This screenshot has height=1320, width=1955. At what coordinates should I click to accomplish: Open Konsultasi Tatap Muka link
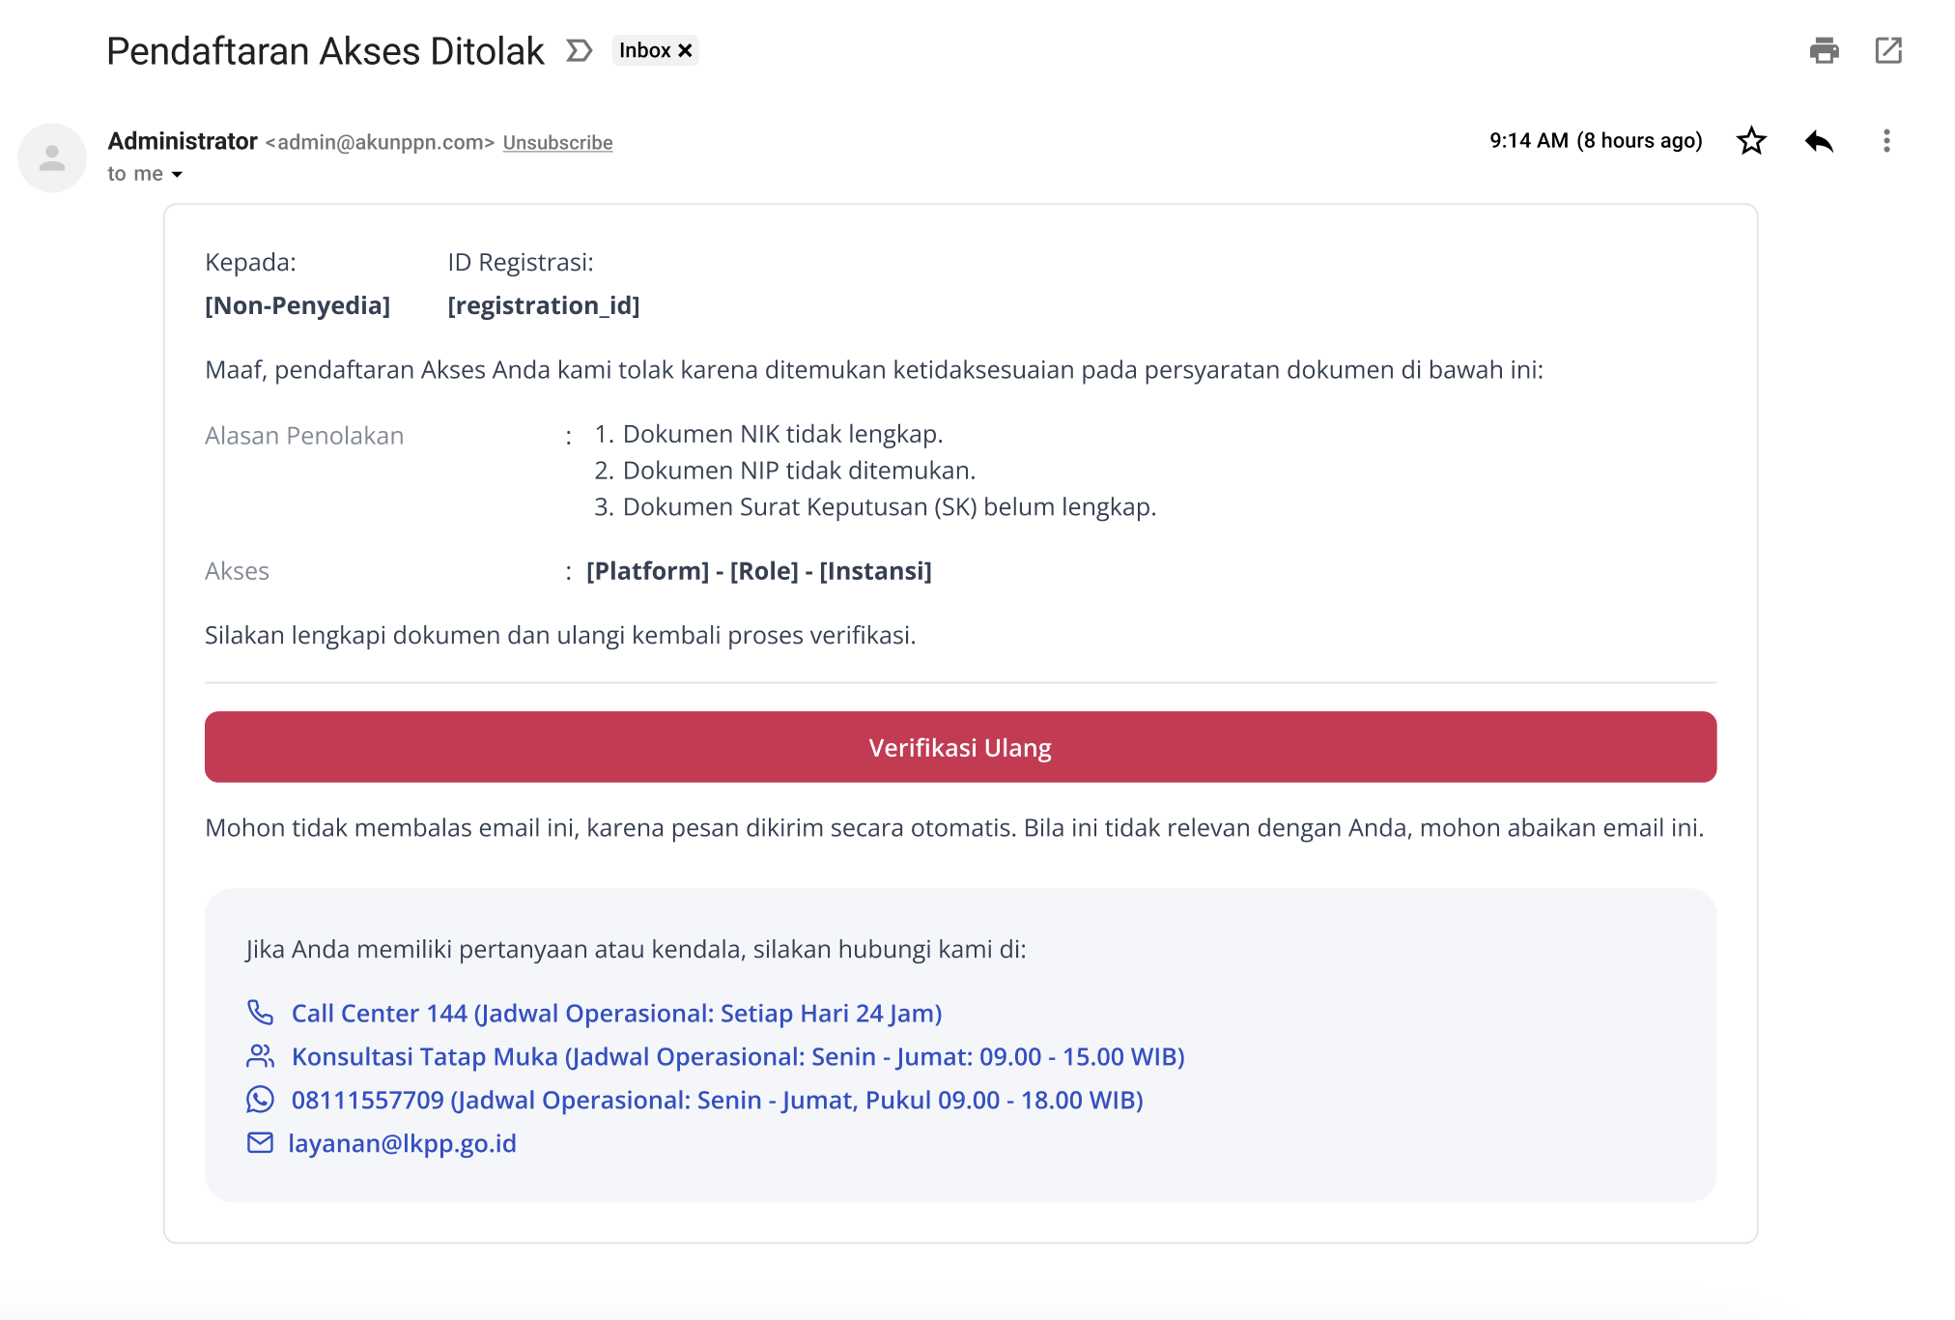[x=737, y=1056]
